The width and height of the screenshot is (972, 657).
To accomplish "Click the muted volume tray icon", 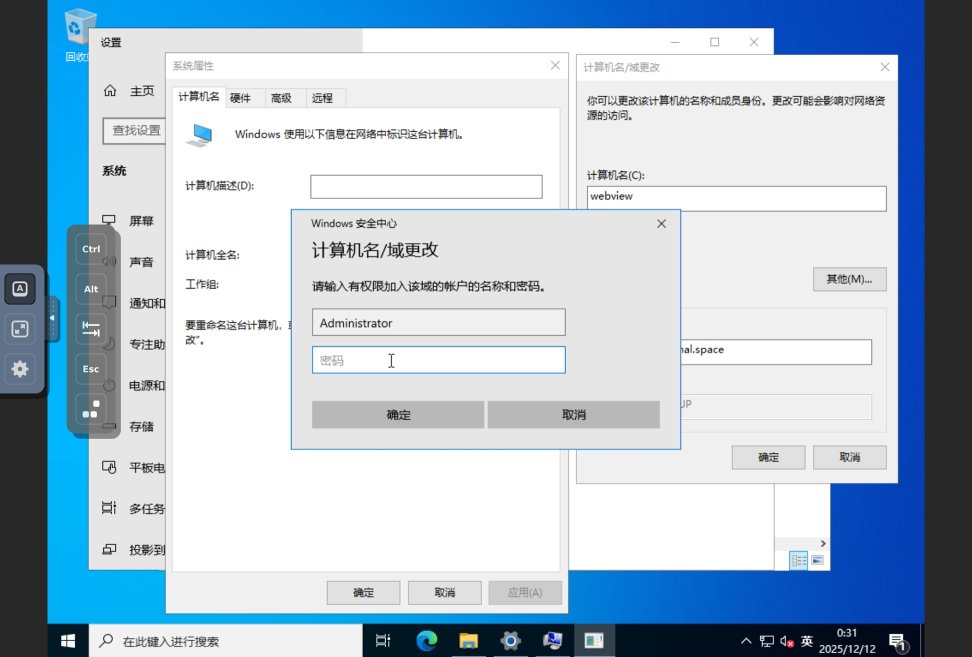I will coord(786,641).
